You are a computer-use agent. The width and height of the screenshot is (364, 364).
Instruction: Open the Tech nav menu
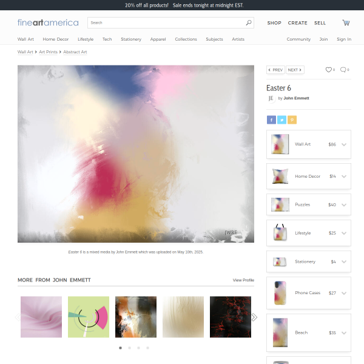point(107,39)
